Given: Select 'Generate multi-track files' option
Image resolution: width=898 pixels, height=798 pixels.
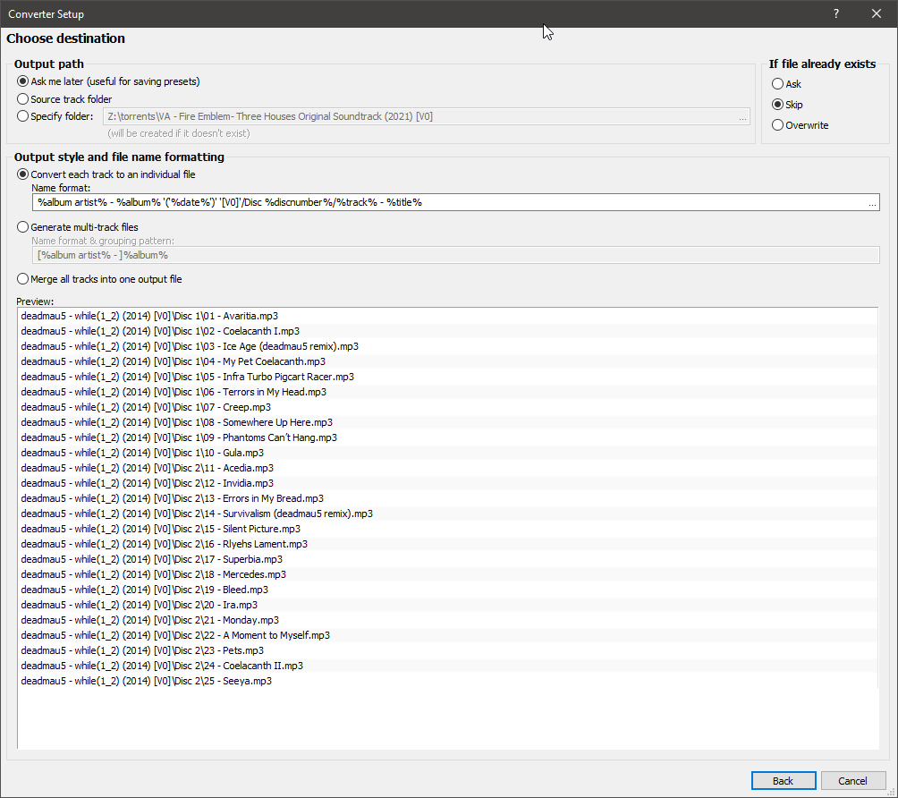Looking at the screenshot, I should (23, 227).
